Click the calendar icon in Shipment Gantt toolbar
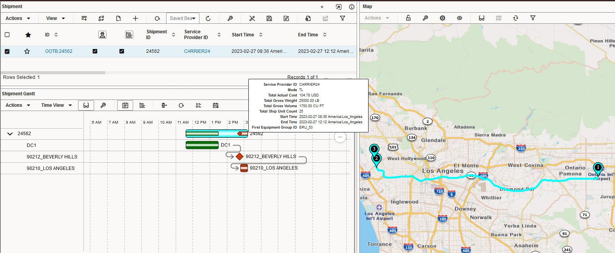The height and width of the screenshot is (253, 615). pyautogui.click(x=215, y=105)
